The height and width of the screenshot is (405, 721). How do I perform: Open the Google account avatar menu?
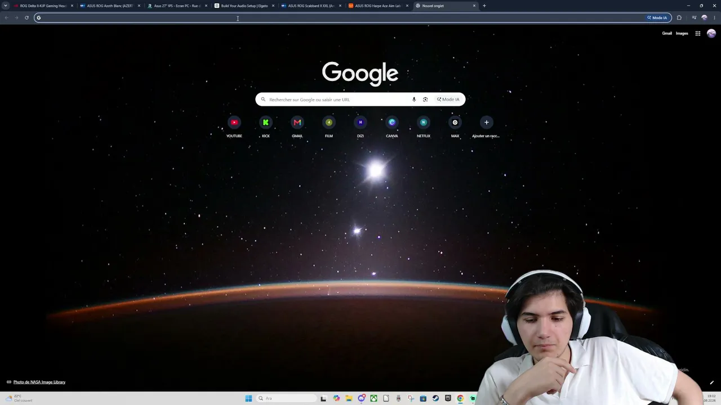point(711,33)
